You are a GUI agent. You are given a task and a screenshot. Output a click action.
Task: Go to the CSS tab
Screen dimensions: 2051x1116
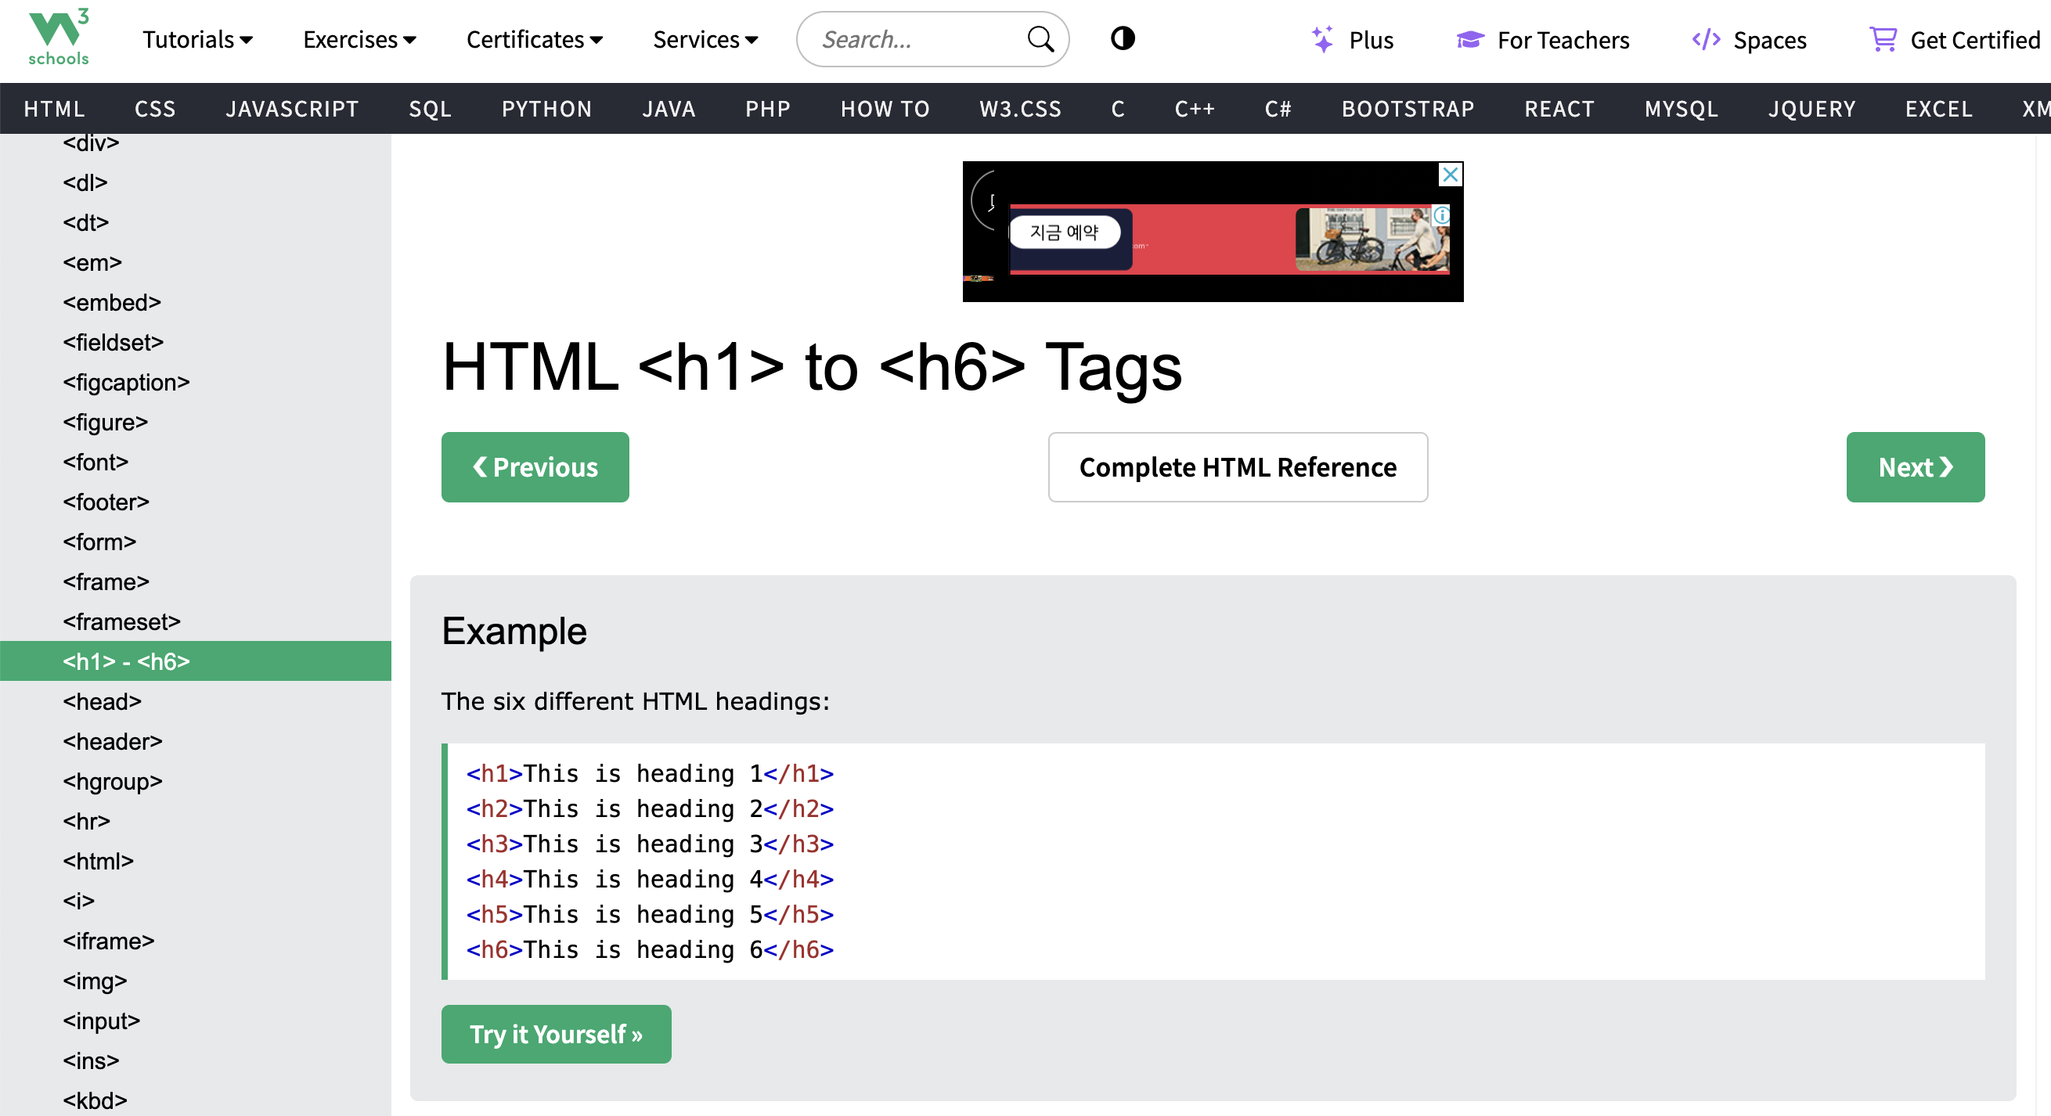(155, 109)
